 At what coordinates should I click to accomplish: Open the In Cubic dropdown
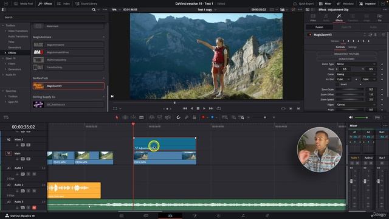343,79
